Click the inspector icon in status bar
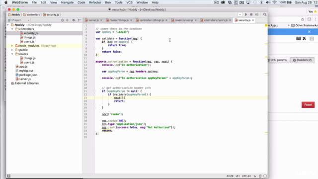The image size is (318, 179). [x=260, y=176]
